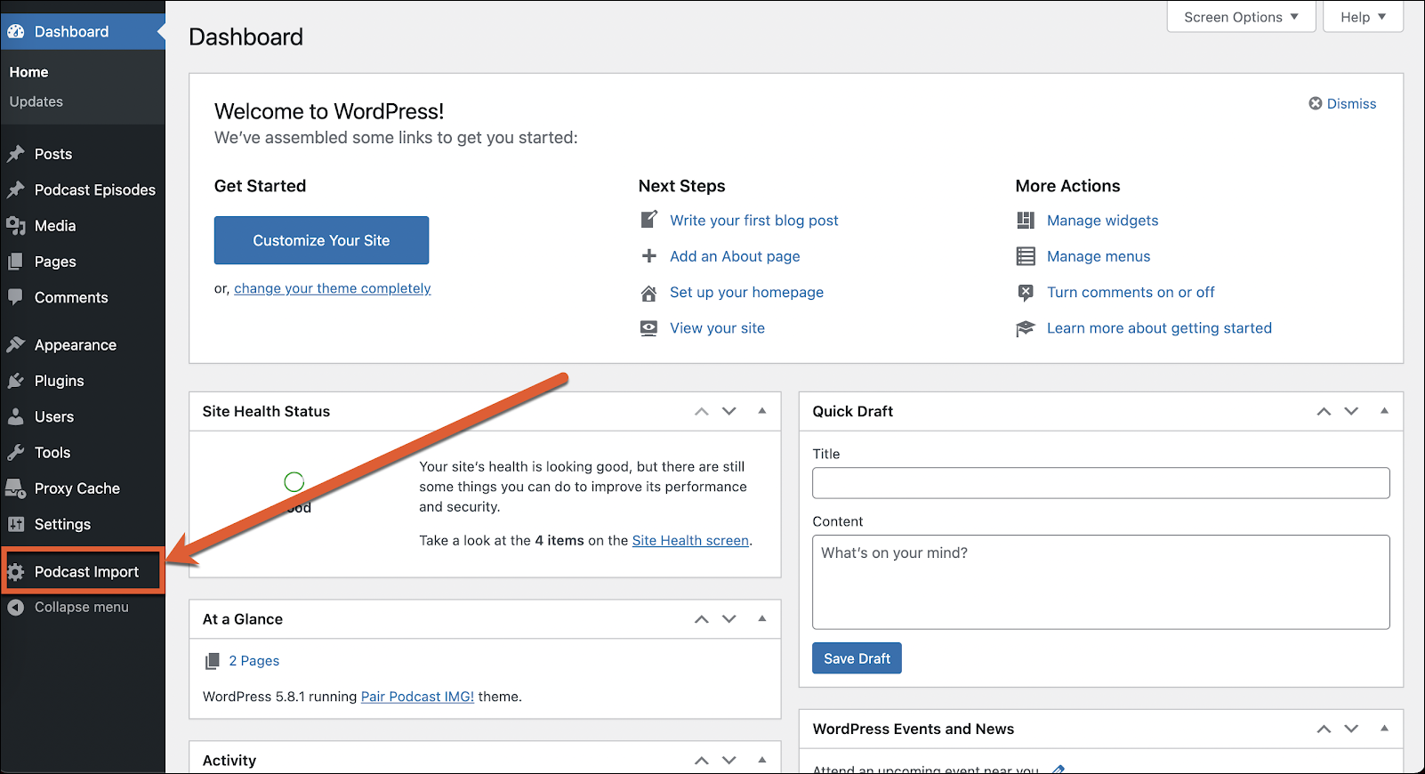Move Quick Draft panel down with chevron

point(1351,411)
